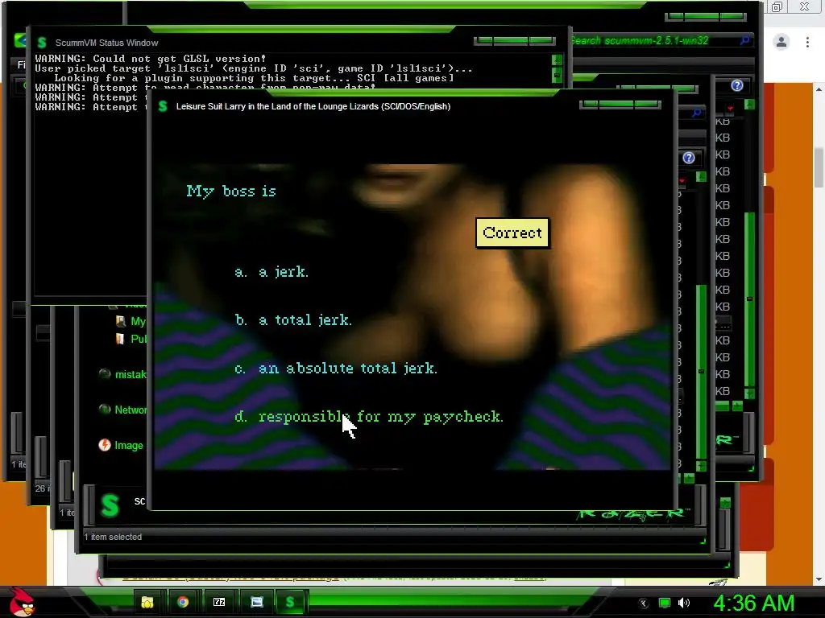Dismiss the yellow 'Correct' message box
Image resolution: width=825 pixels, height=618 pixels.
[x=512, y=233]
